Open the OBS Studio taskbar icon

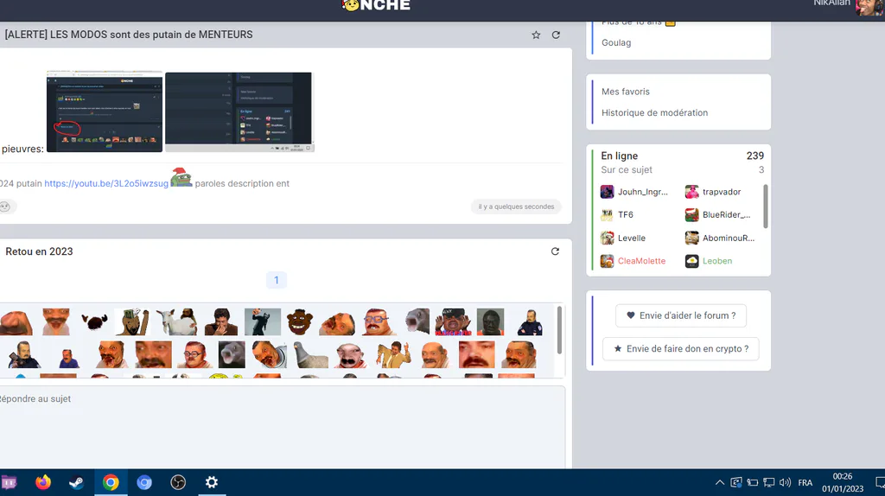(178, 482)
